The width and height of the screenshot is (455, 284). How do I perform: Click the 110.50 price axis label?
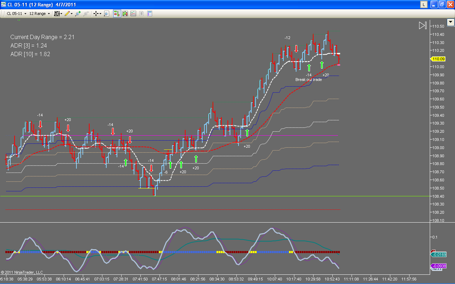(438, 26)
